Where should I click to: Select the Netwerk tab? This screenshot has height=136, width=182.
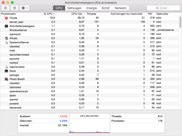(120, 8)
